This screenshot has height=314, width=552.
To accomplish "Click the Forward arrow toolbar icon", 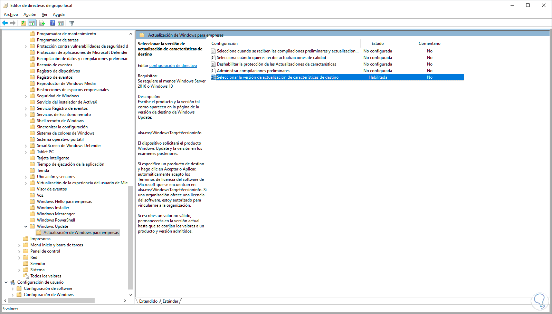I will [x=13, y=23].
